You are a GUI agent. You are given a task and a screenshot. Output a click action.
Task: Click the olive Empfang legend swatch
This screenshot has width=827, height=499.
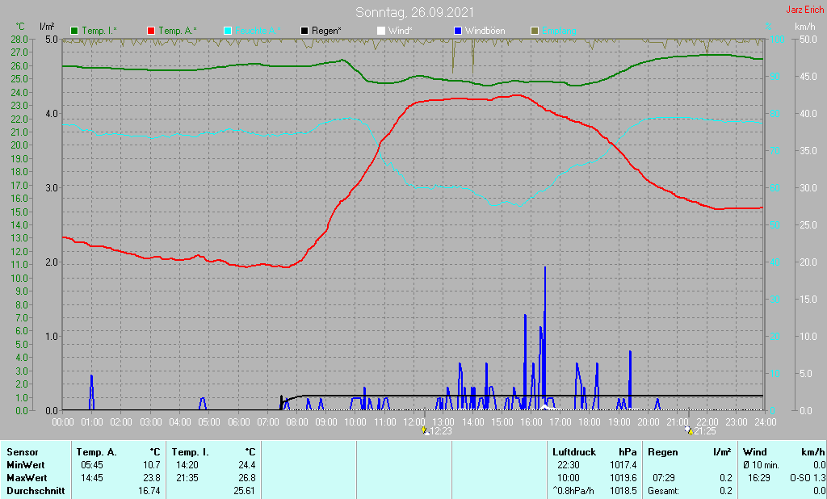[x=535, y=31]
